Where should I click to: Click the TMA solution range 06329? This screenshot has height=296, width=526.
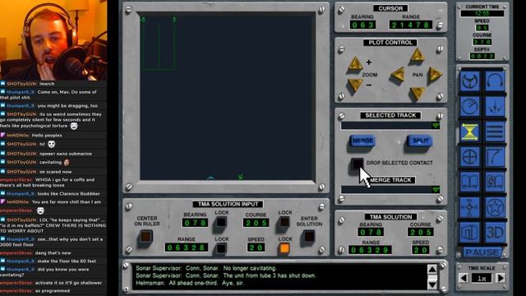(x=370, y=250)
